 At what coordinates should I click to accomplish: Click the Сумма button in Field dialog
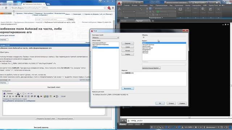(128, 47)
